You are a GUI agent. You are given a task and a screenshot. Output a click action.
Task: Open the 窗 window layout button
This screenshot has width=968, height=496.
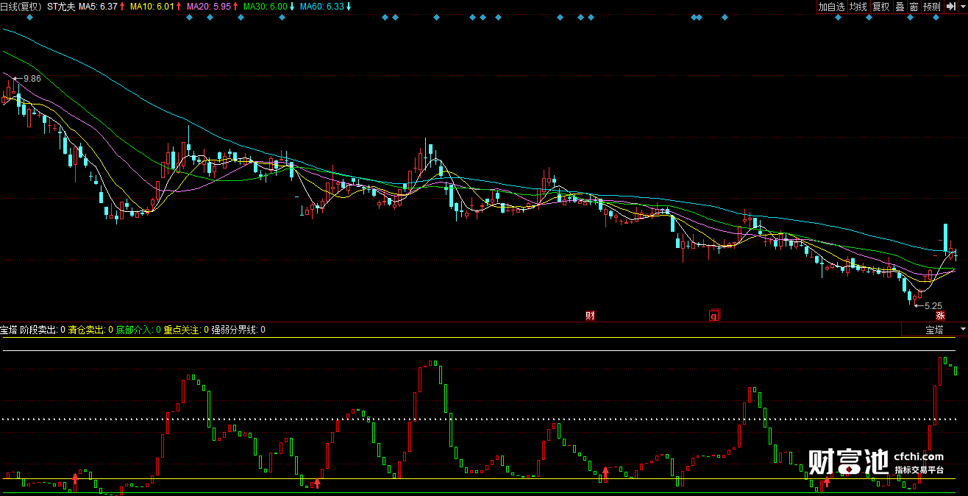coord(914,7)
